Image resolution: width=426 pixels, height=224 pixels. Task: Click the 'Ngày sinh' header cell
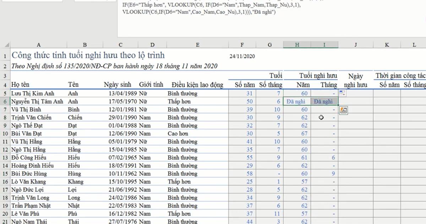tap(118, 85)
